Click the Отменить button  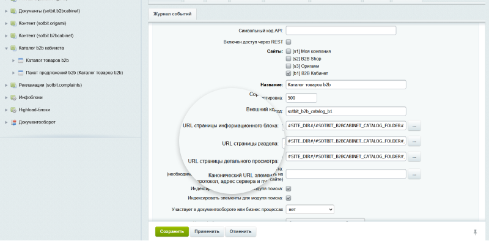pyautogui.click(x=240, y=232)
